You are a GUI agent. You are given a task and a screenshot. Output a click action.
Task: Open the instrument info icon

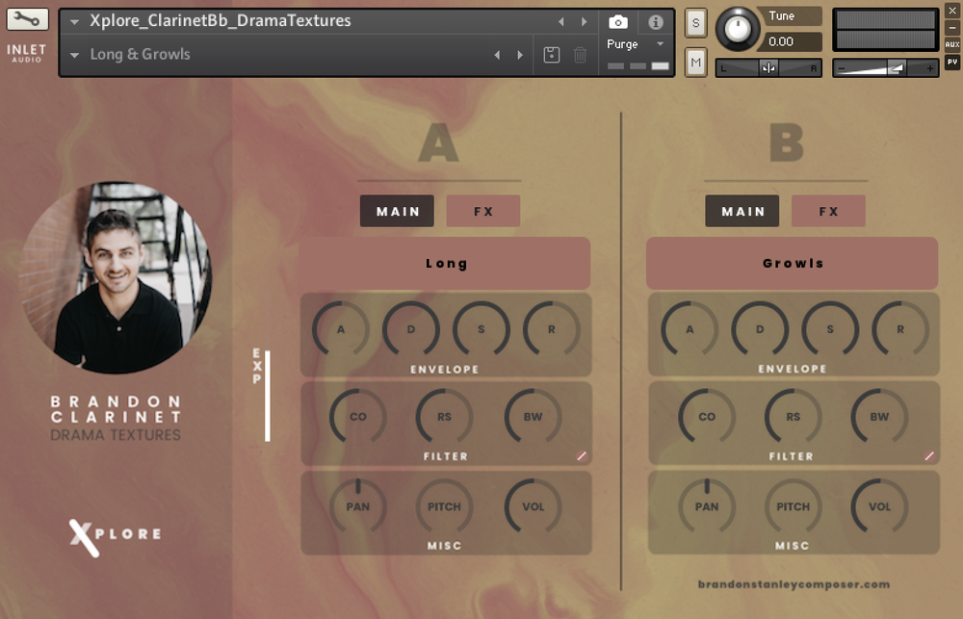coord(656,21)
